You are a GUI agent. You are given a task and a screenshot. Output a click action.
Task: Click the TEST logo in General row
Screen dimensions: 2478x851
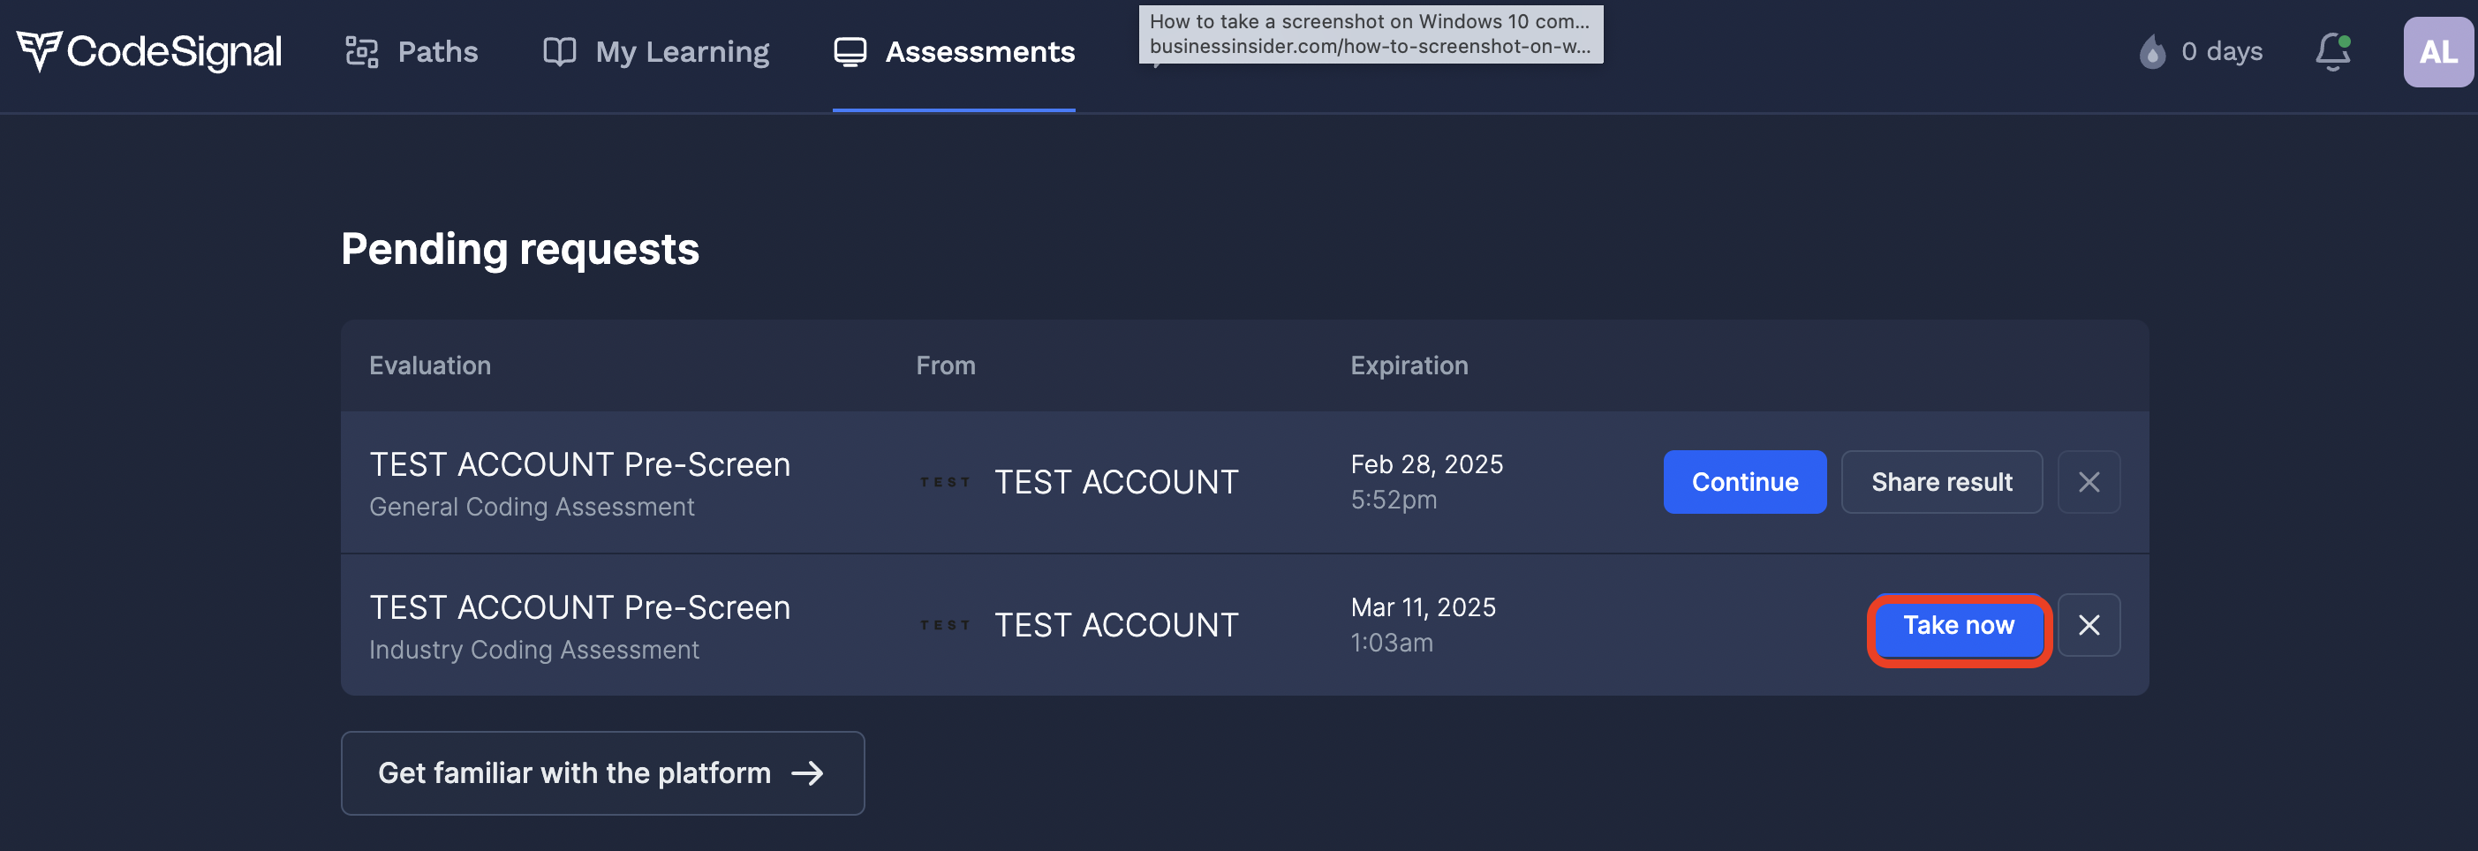[x=945, y=482]
